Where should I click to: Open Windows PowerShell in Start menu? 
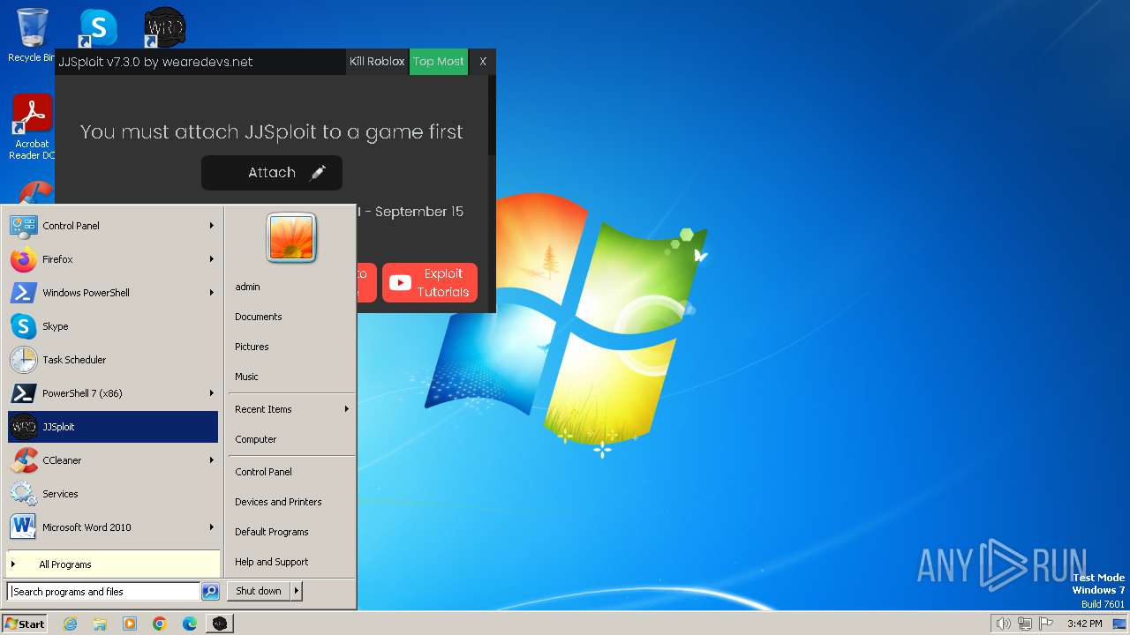113,293
